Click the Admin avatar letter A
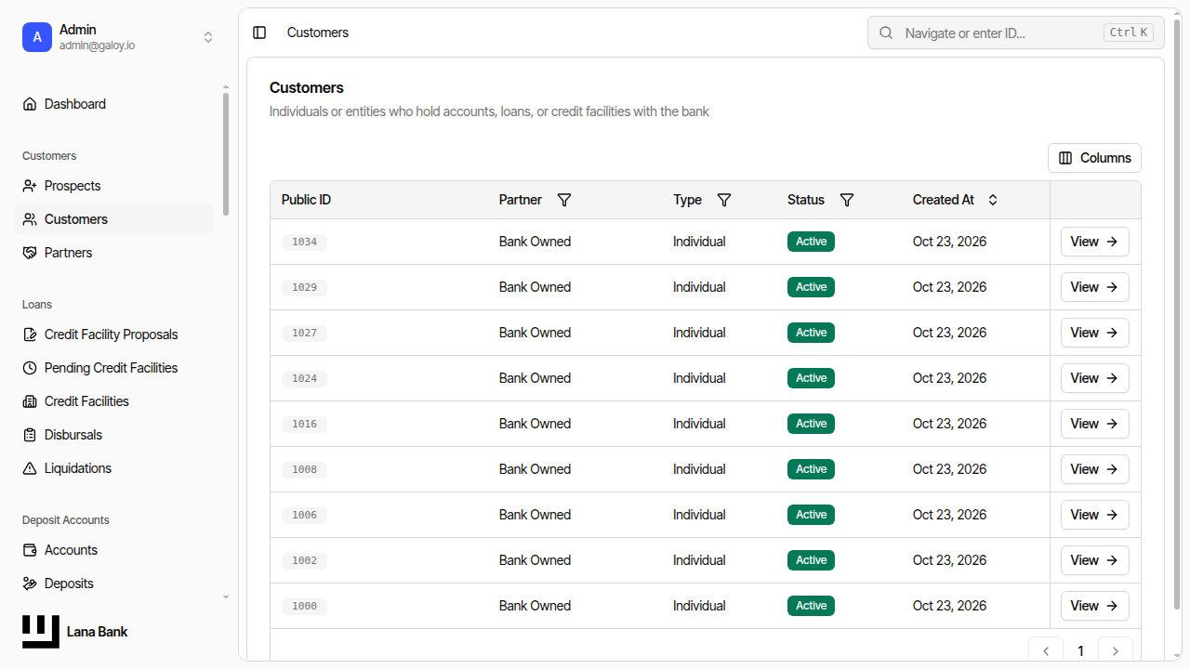Screen dimensions: 1190x669 click(37, 37)
